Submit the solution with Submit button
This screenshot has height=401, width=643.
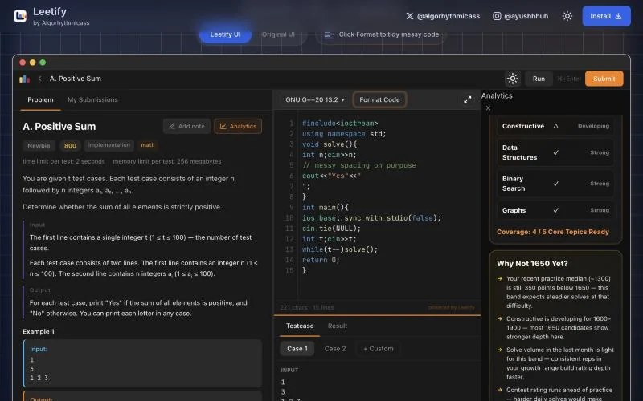[x=604, y=79]
